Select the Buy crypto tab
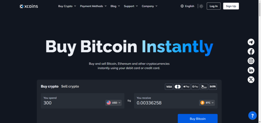The image size is (261, 123). coord(50,86)
